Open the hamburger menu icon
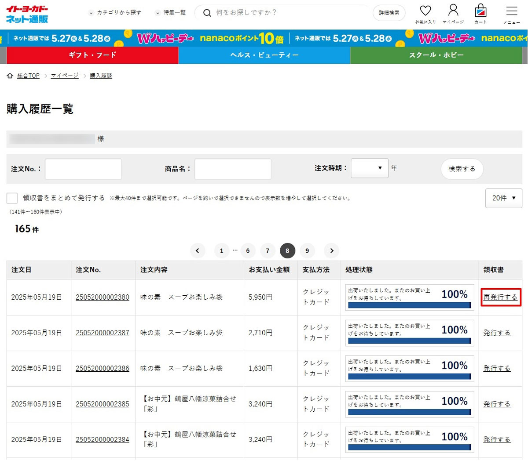528x464 pixels. [x=511, y=11]
